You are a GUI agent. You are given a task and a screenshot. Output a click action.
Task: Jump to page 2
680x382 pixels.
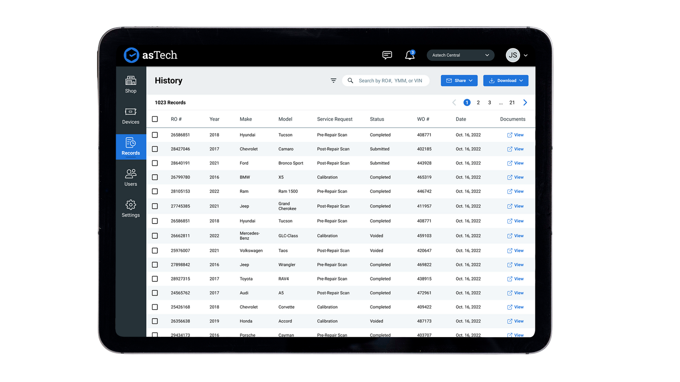[x=478, y=103]
